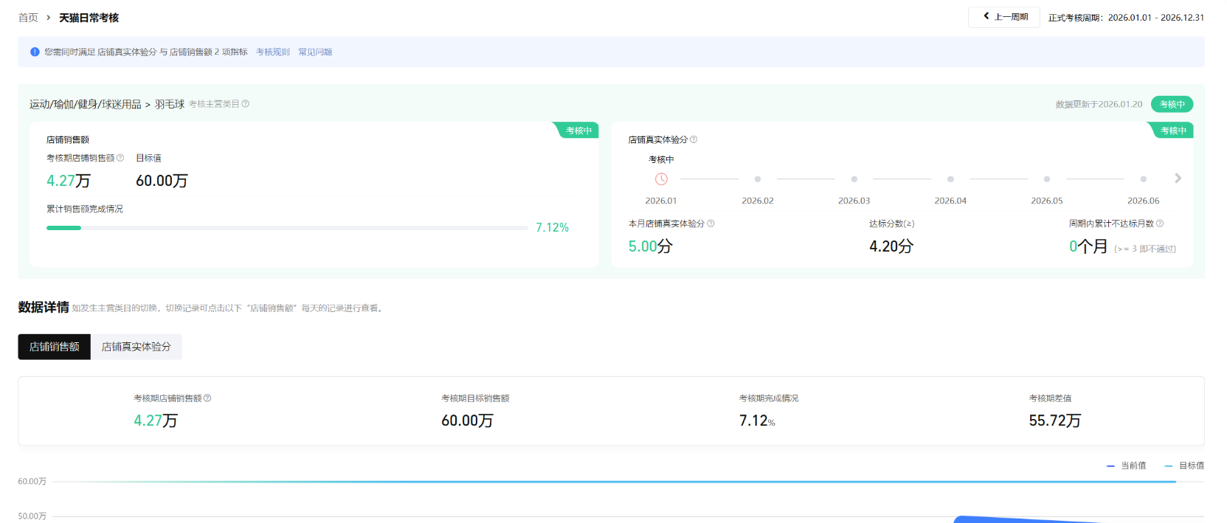Open the 考核规则 link
This screenshot has height=523, width=1227.
(272, 52)
